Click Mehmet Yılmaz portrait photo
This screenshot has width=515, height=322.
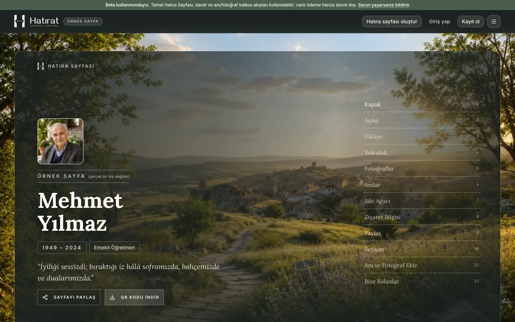(60, 141)
